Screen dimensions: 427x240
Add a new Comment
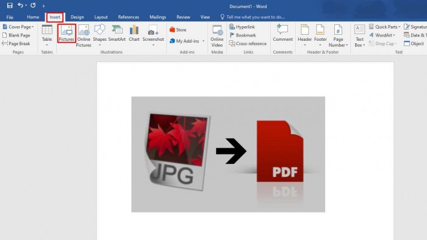[x=282, y=33]
